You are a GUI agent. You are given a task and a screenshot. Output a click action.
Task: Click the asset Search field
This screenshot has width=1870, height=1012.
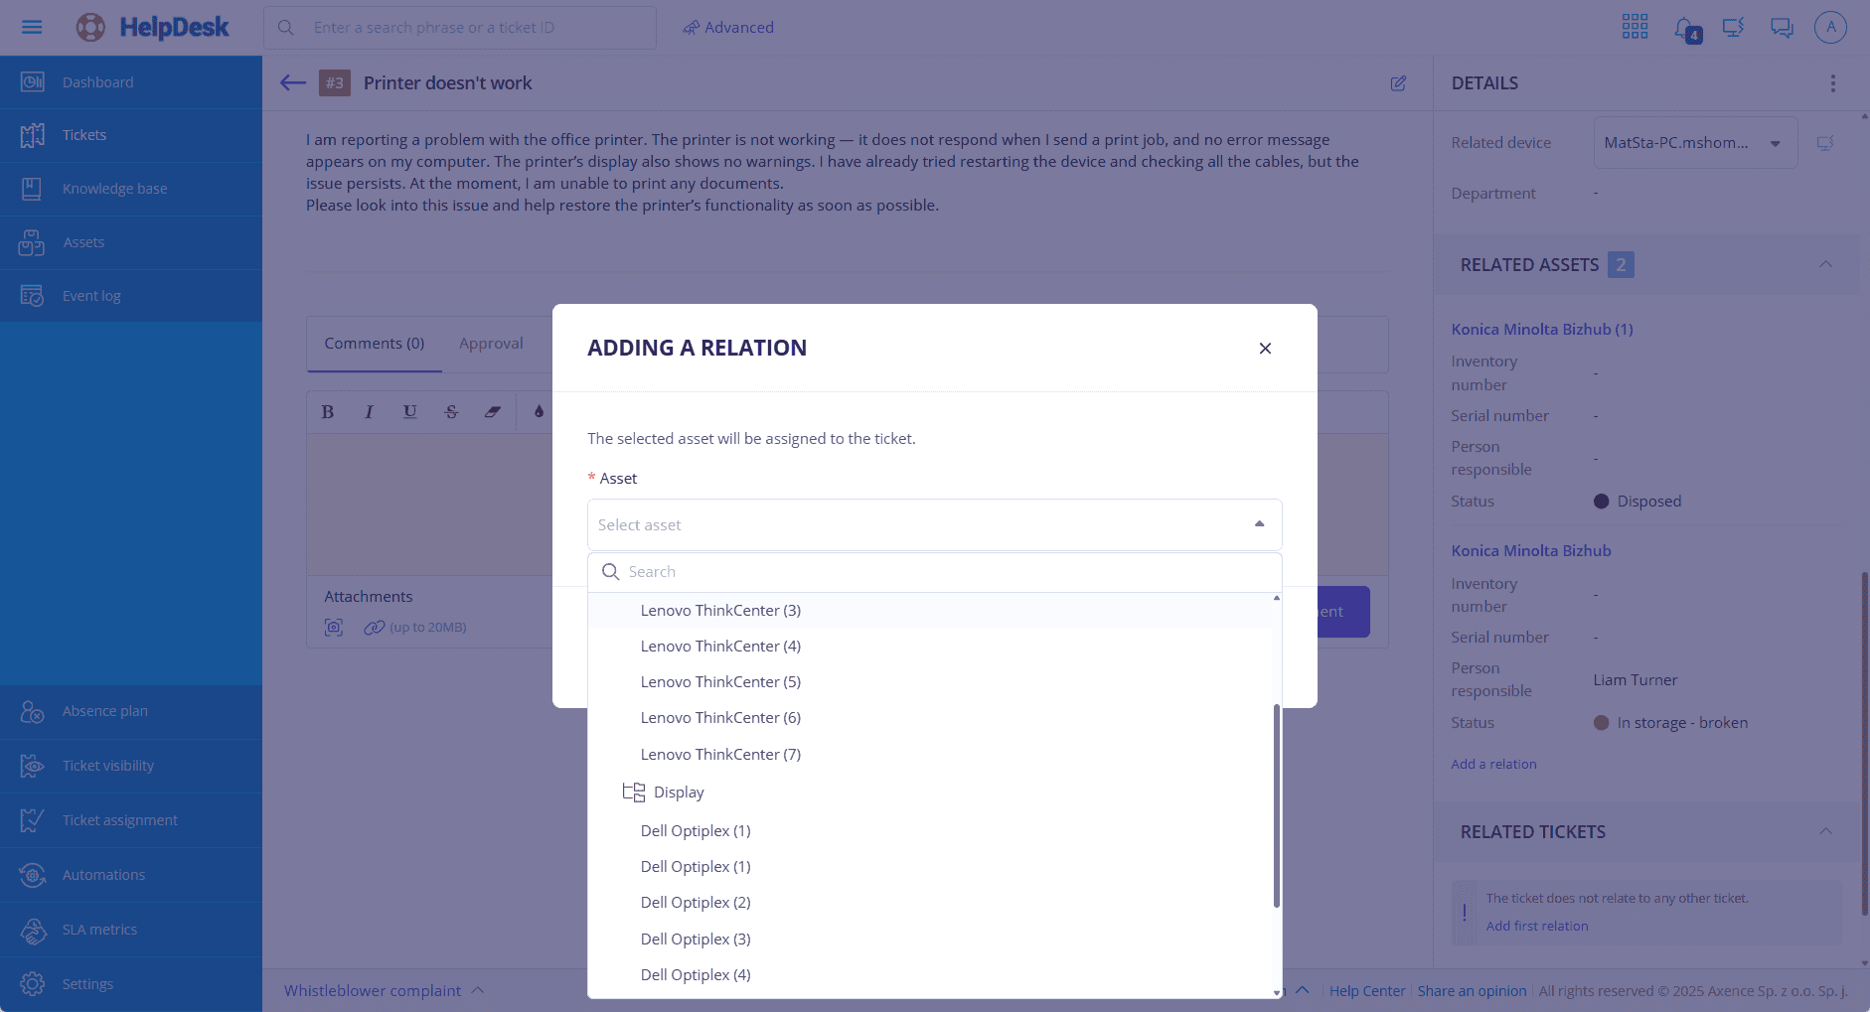point(934,572)
